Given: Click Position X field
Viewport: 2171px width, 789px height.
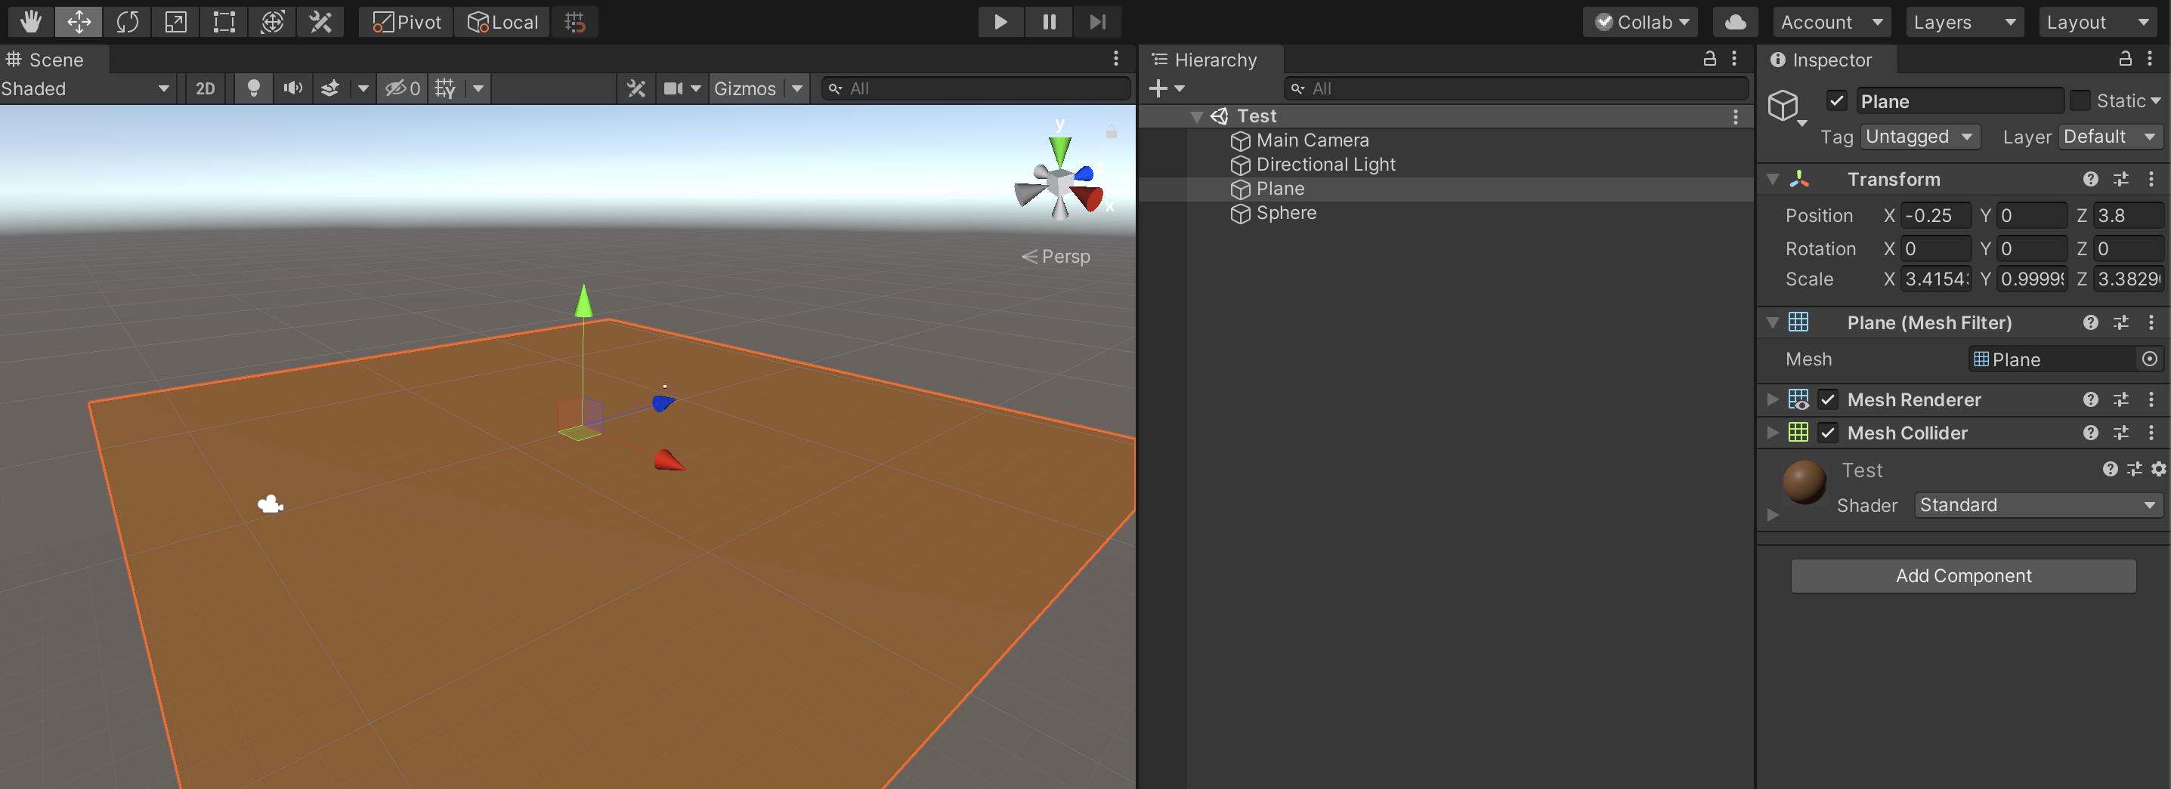Looking at the screenshot, I should click(x=1935, y=216).
